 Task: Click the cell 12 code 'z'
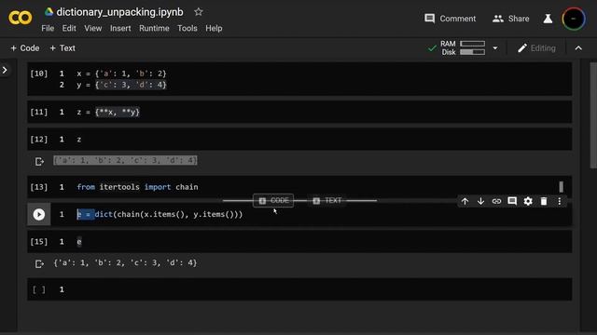click(78, 140)
